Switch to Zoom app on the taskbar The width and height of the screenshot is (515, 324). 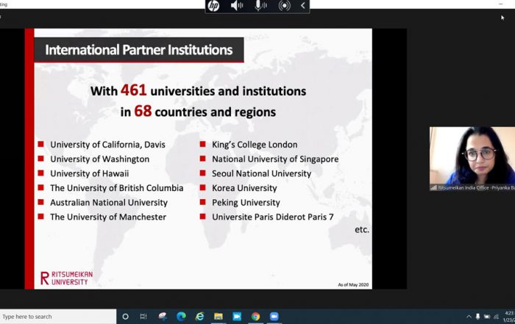[x=274, y=317]
